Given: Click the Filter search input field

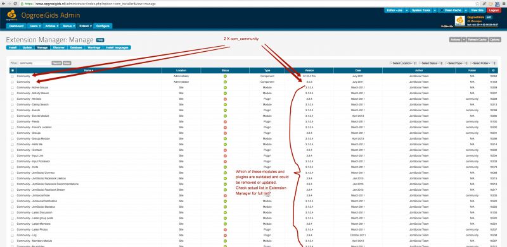Looking at the screenshot, I should [35, 63].
